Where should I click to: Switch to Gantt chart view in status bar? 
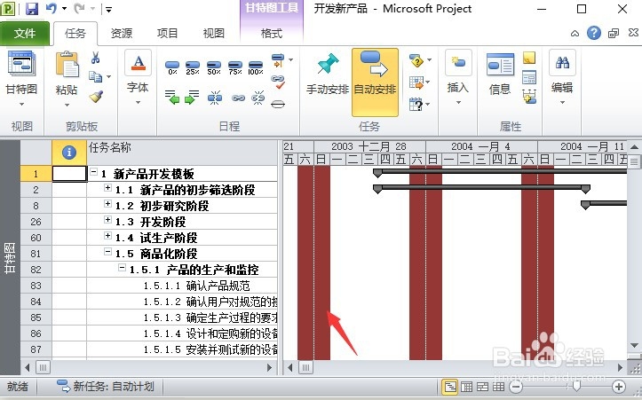tap(449, 387)
